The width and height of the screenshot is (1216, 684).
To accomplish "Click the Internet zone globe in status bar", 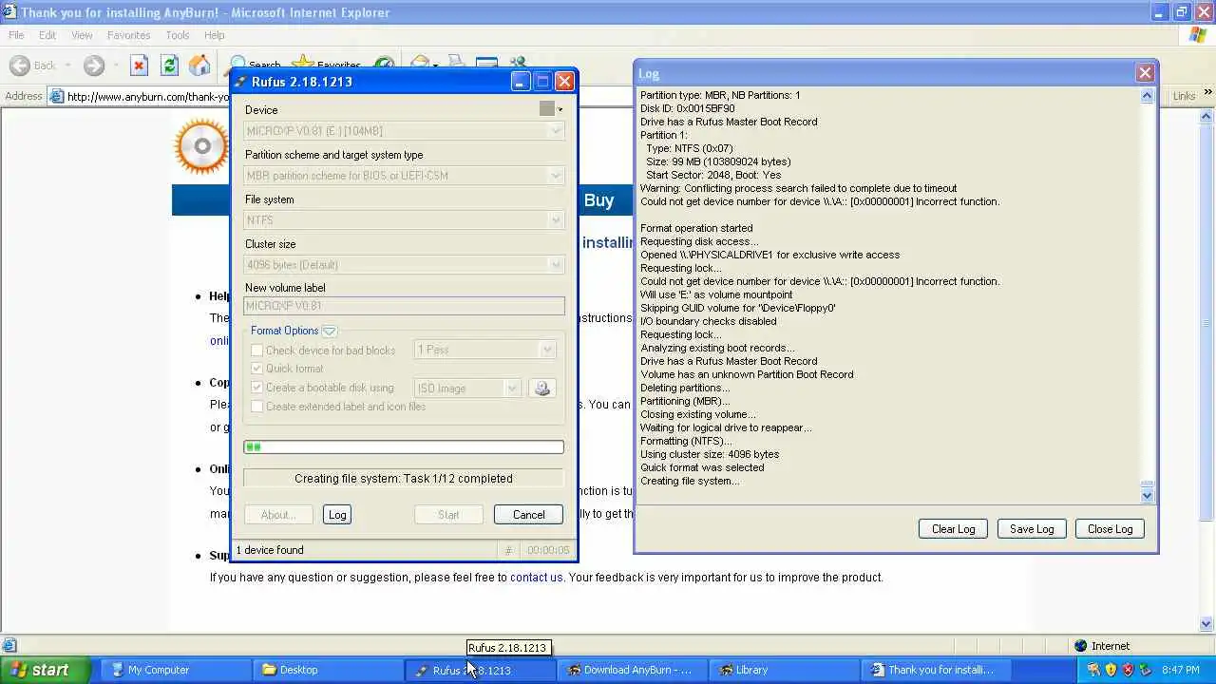I will (x=1080, y=646).
